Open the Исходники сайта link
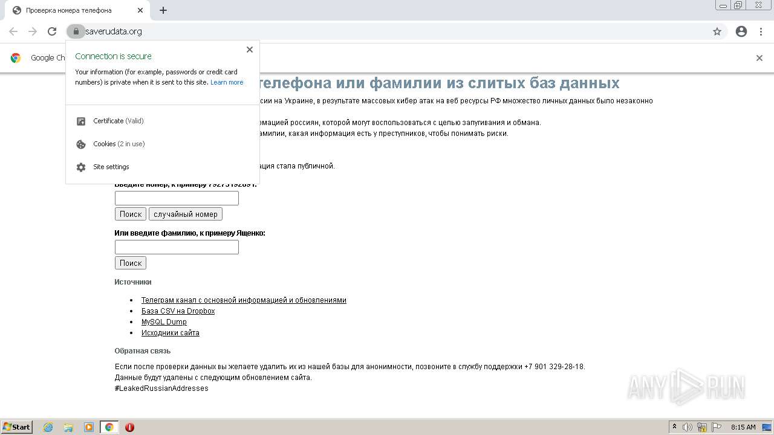Image resolution: width=774 pixels, height=435 pixels. pyautogui.click(x=171, y=333)
